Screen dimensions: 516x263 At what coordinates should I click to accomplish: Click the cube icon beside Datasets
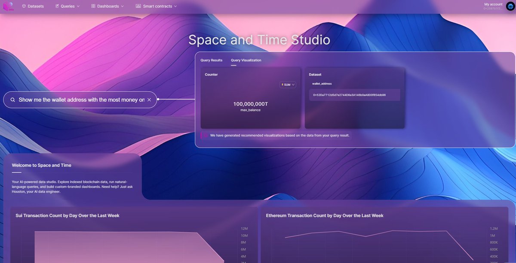(x=24, y=6)
